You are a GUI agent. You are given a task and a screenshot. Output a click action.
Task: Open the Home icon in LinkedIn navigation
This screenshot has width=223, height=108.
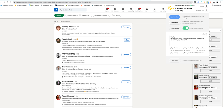coord(107,9)
